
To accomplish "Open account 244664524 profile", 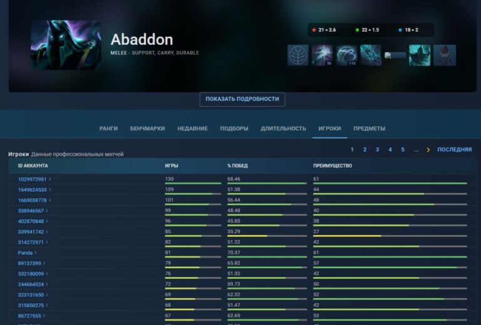I will (x=31, y=284).
